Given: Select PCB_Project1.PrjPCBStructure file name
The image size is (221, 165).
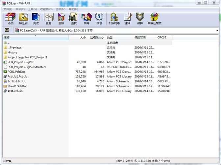Looking at the screenshot, I should click(x=27, y=67).
